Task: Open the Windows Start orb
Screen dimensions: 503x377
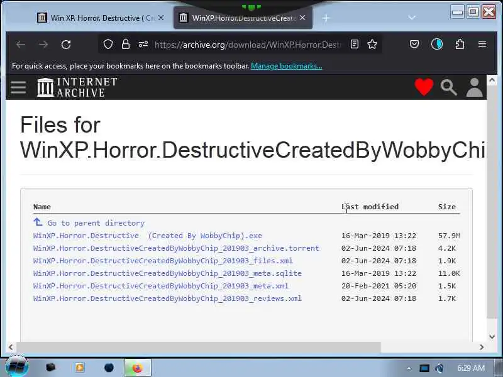Action: point(16,366)
